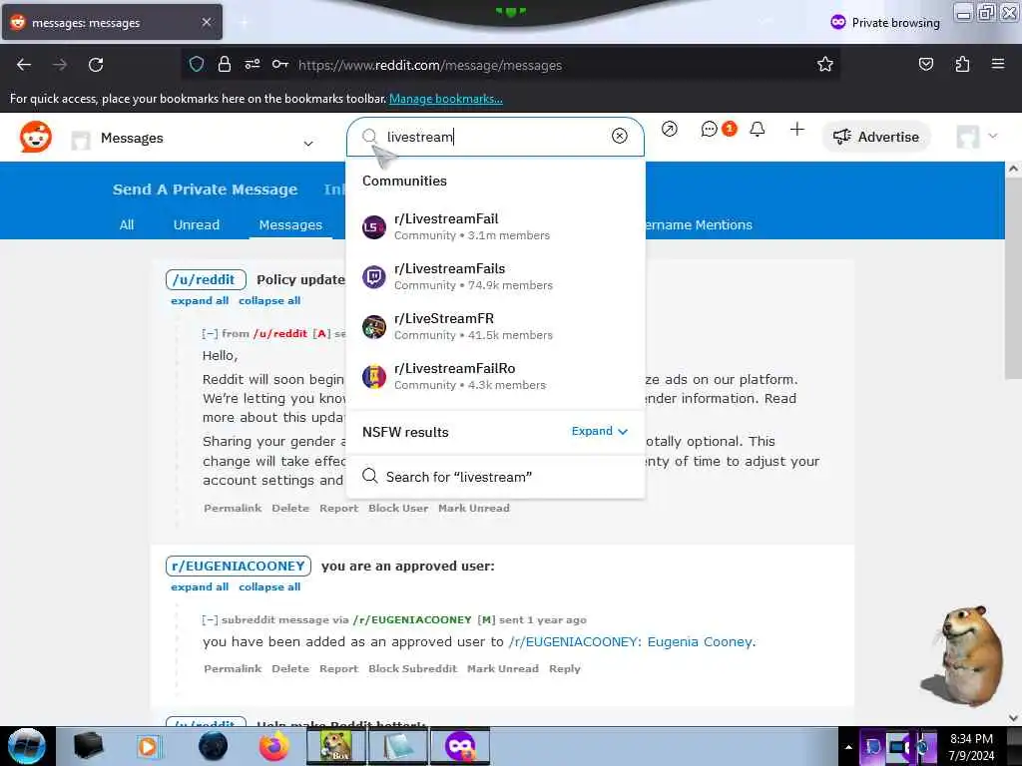This screenshot has height=766, width=1022.
Task: Switch to Messages sub-tab
Action: tap(290, 224)
